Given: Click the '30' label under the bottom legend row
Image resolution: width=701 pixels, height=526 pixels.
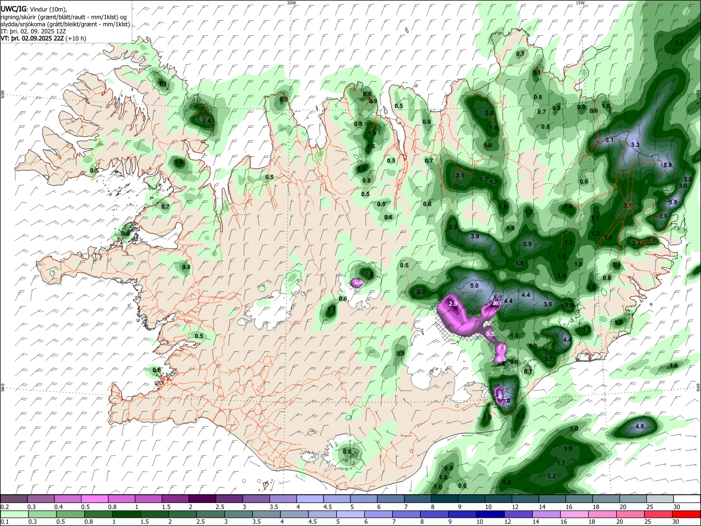Looking at the screenshot, I should point(677,522).
